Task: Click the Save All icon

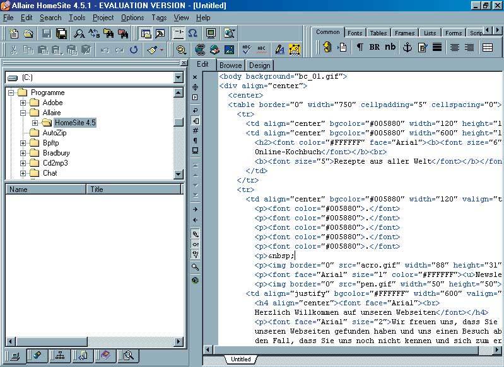Action: [x=61, y=33]
